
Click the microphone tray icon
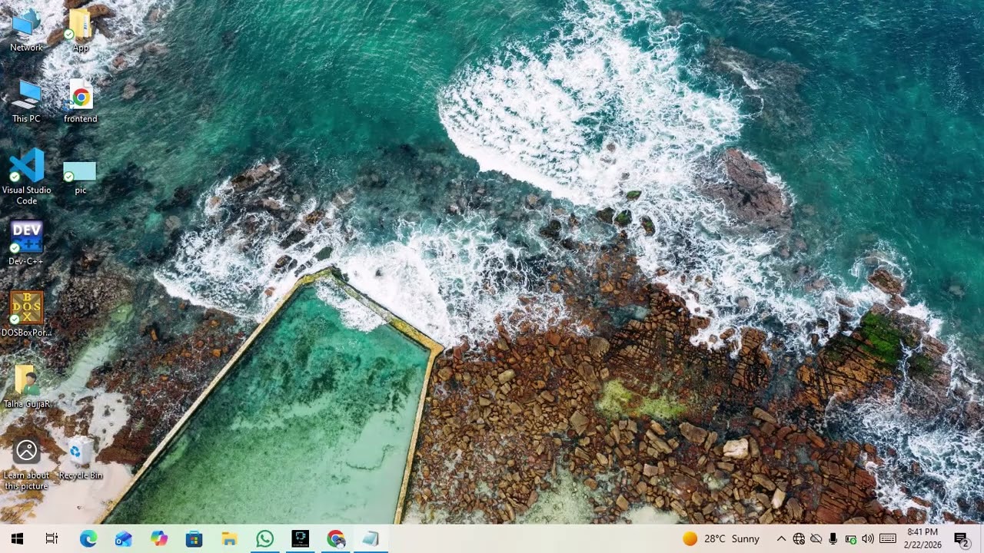[x=833, y=539]
